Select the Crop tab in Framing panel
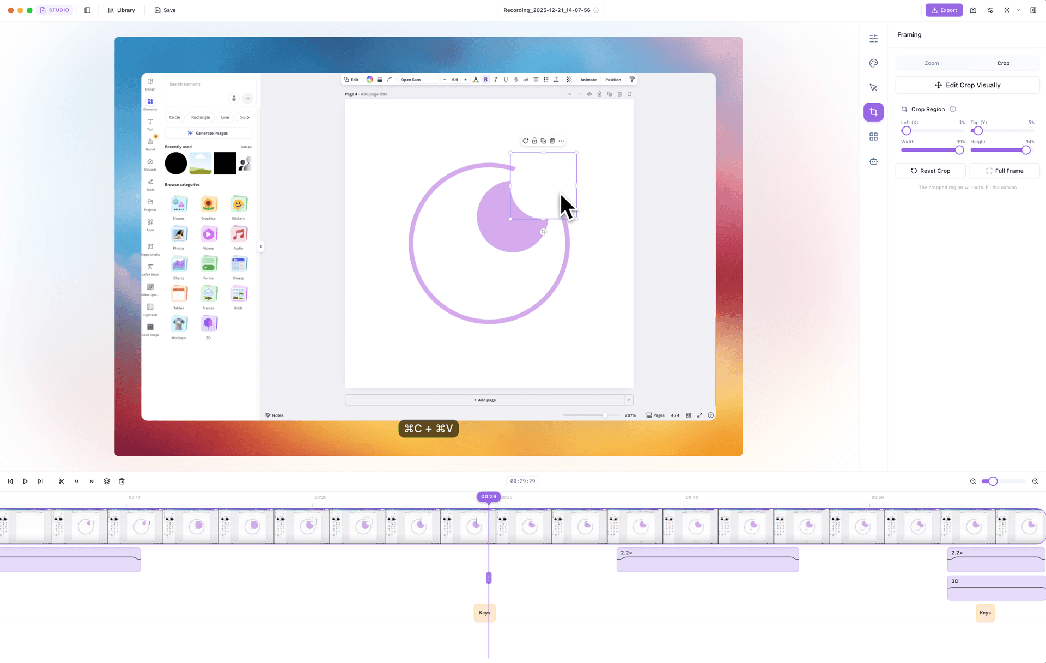The image size is (1046, 663). tap(1003, 63)
